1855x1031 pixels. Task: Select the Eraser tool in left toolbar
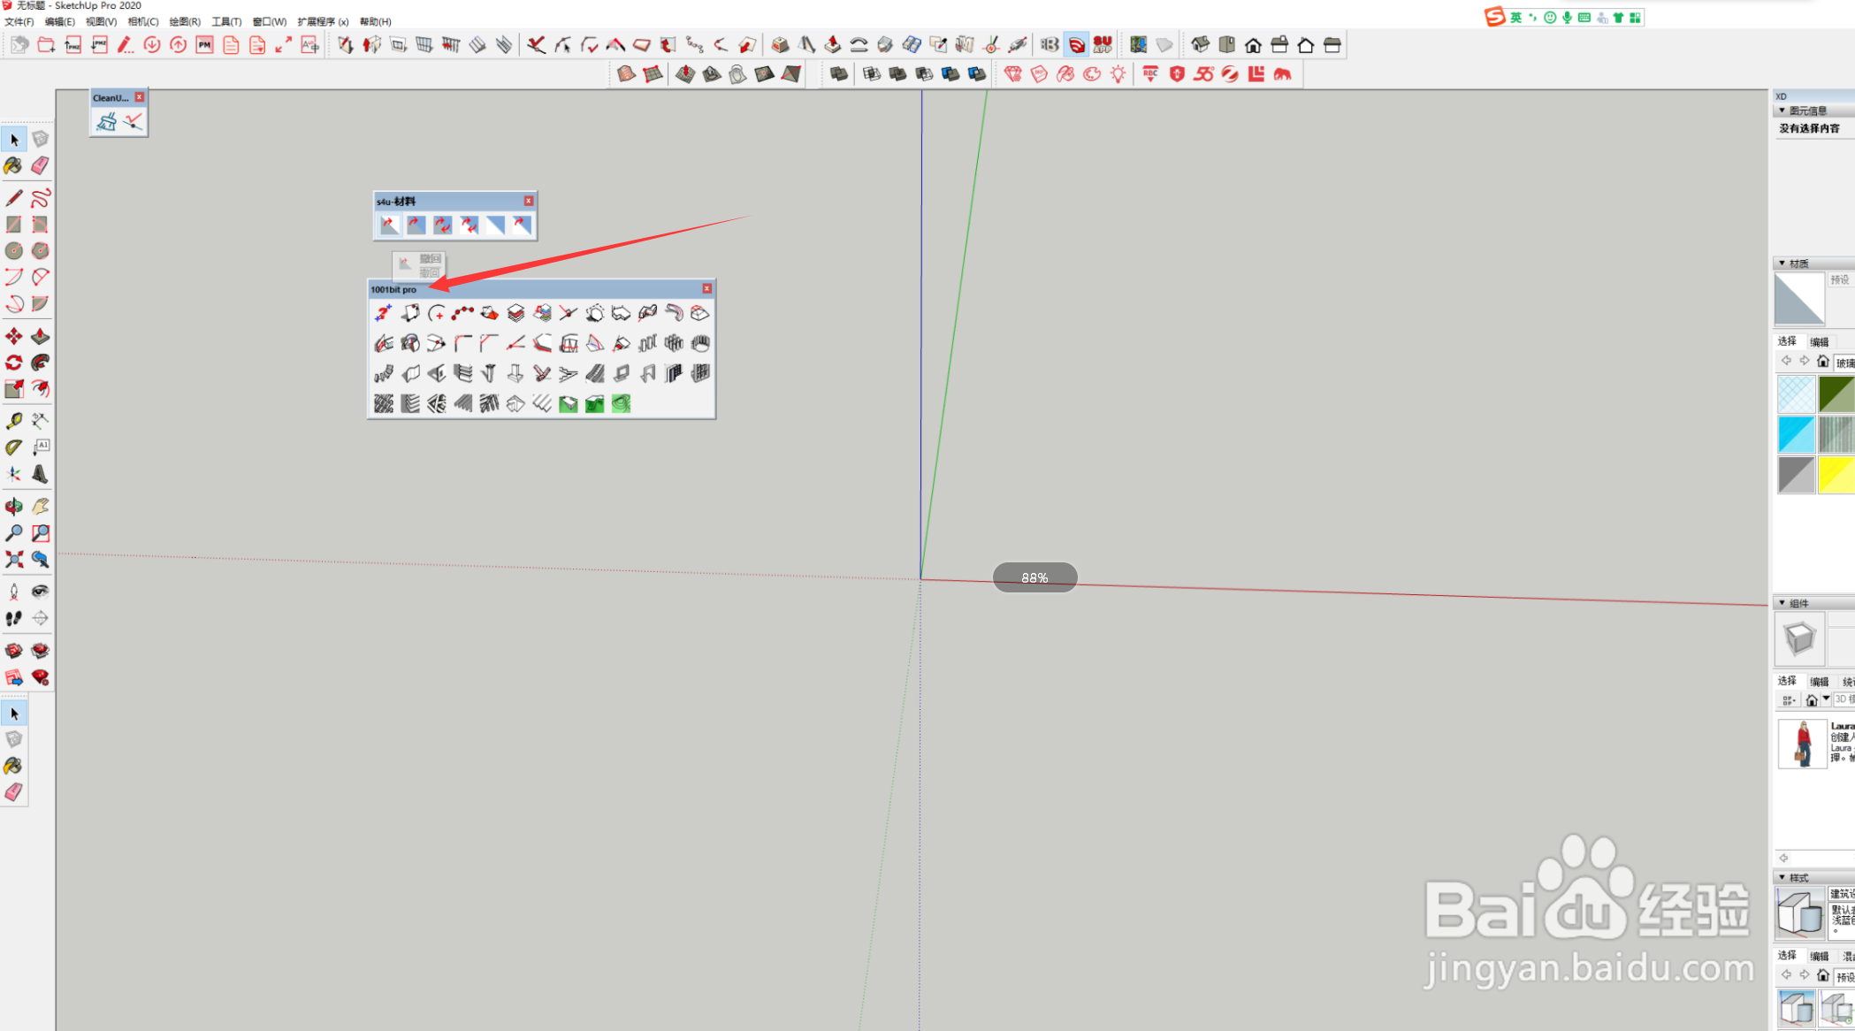[40, 165]
